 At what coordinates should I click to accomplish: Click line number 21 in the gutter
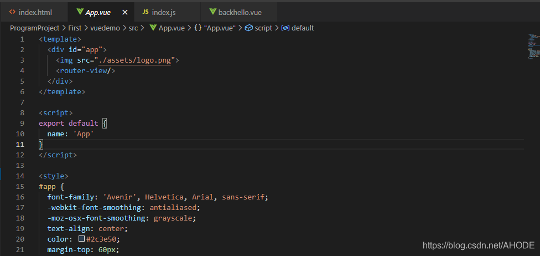click(20, 249)
